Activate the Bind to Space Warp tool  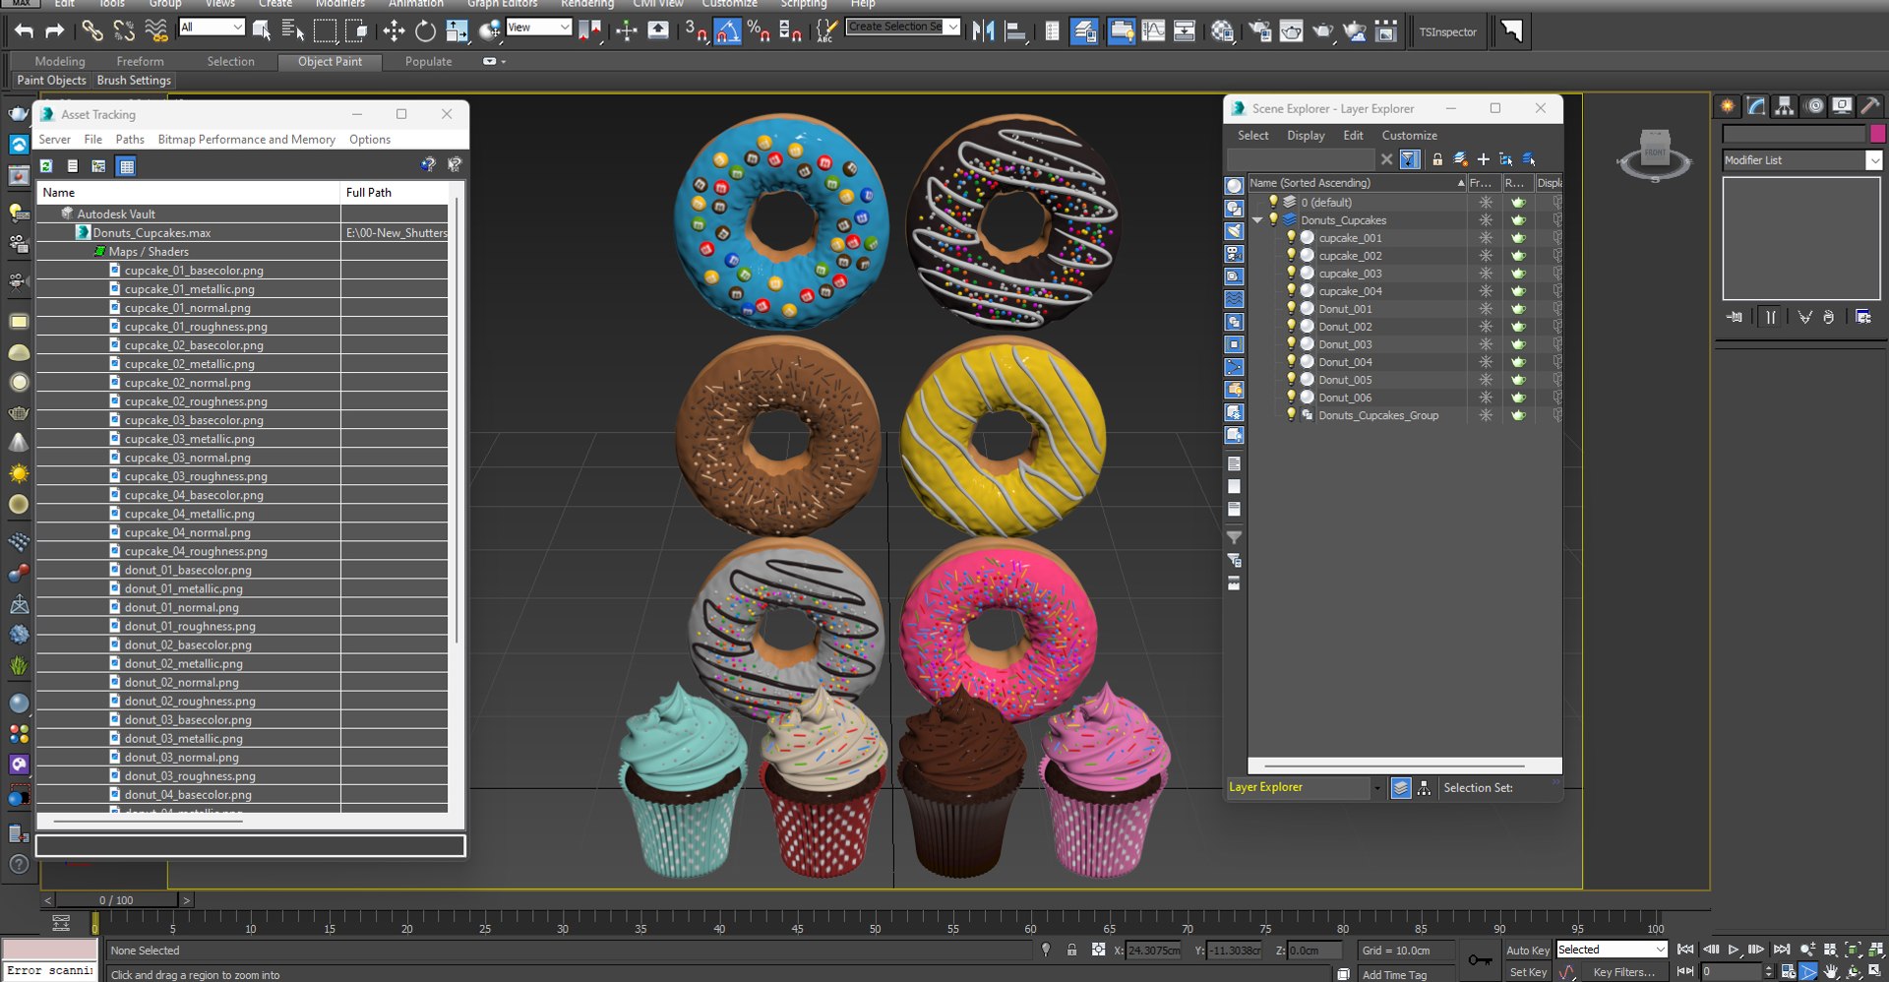coord(156,31)
